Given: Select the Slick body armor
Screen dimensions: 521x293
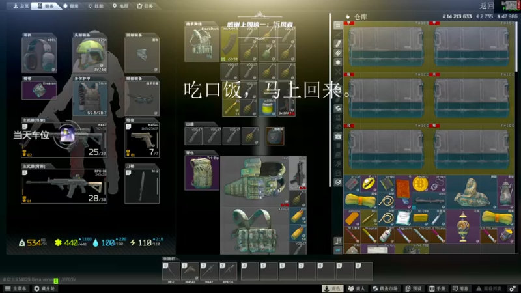Looking at the screenshot, I should tap(90, 99).
